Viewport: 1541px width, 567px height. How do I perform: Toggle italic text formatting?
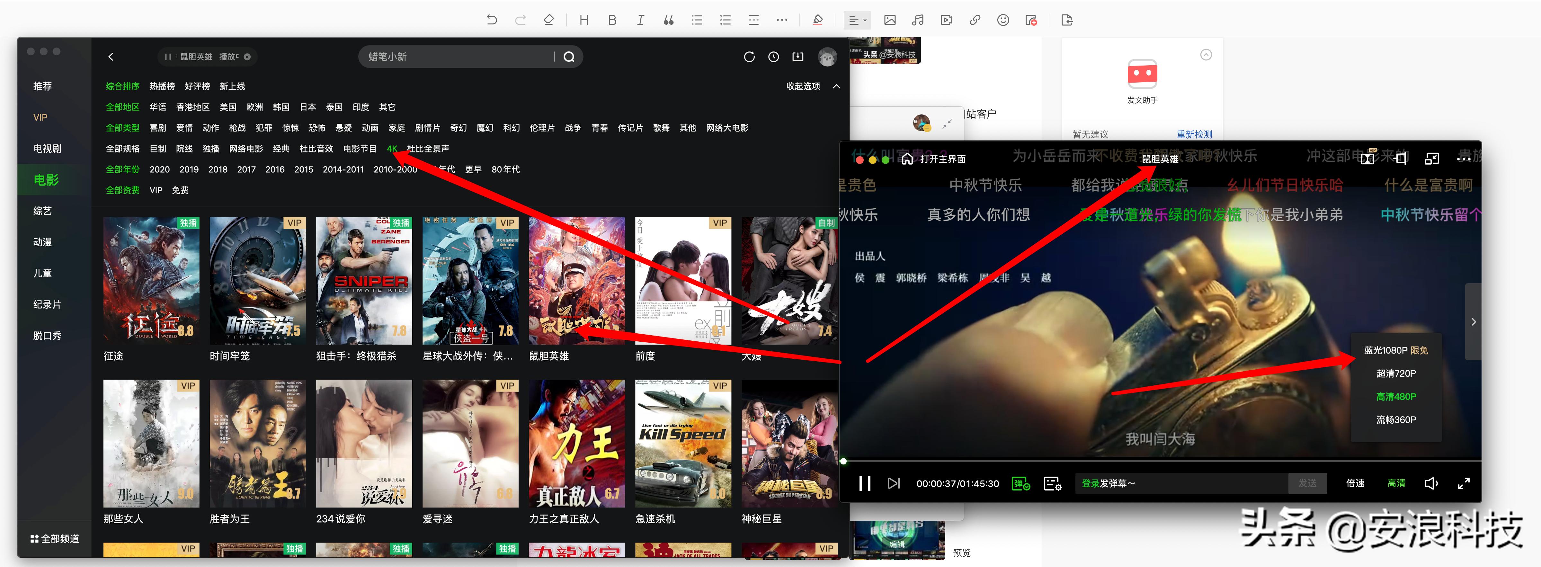(640, 20)
